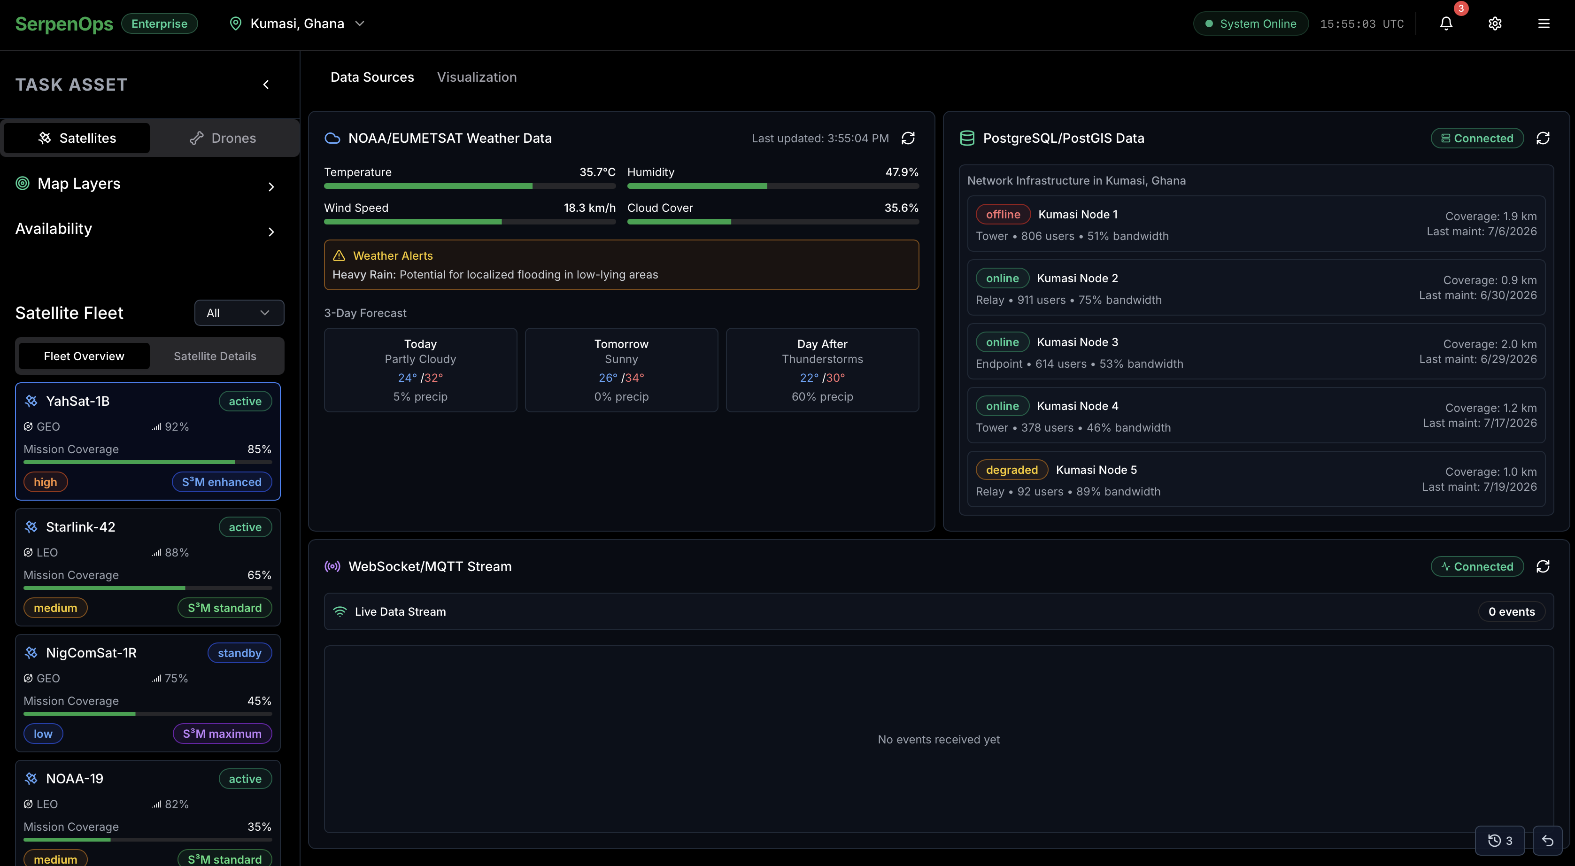Refresh WebSocket/MQTT stream

[x=1543, y=566]
